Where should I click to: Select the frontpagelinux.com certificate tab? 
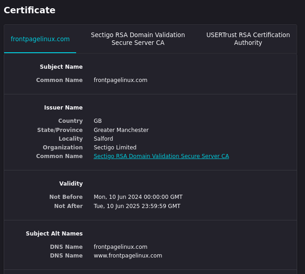click(x=40, y=39)
